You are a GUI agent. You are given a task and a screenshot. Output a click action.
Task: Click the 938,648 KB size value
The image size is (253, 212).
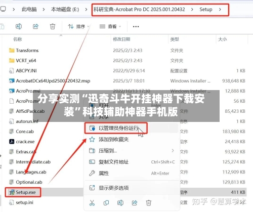coord(234,81)
